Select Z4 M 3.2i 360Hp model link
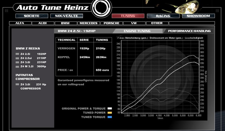The height and width of the screenshot is (131, 225). [33, 66]
